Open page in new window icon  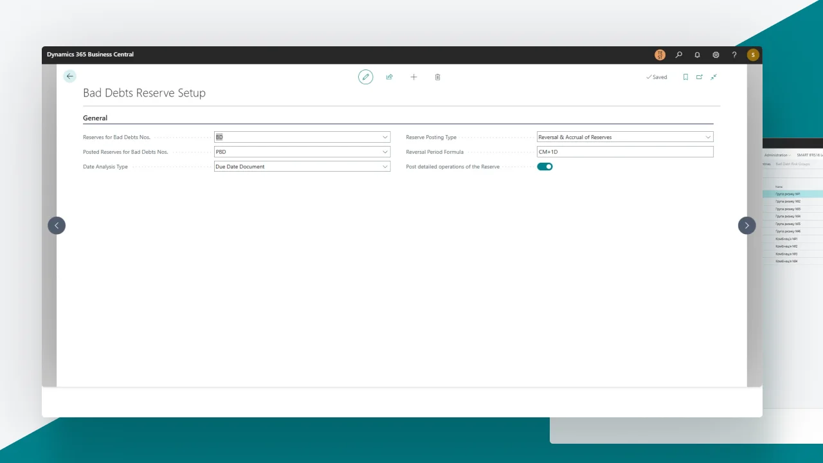(700, 77)
